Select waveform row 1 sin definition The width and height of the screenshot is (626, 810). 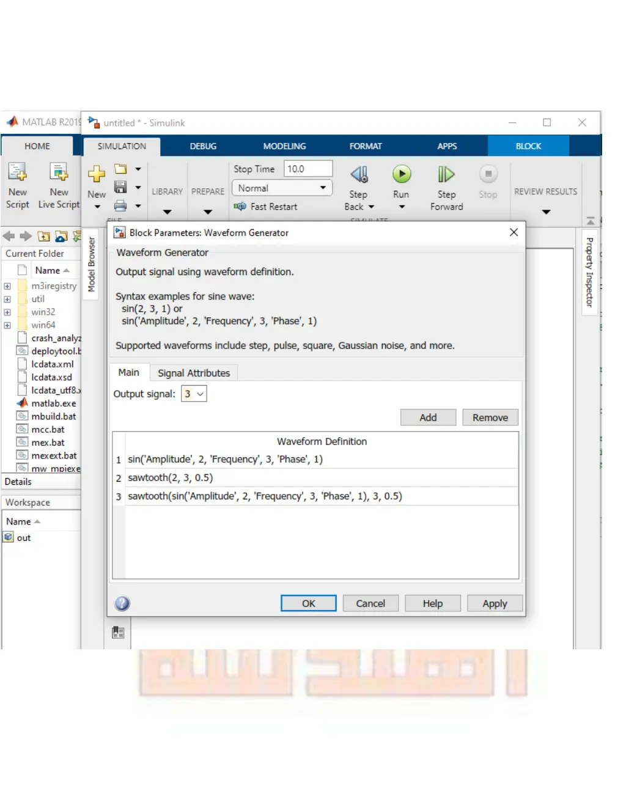322,459
